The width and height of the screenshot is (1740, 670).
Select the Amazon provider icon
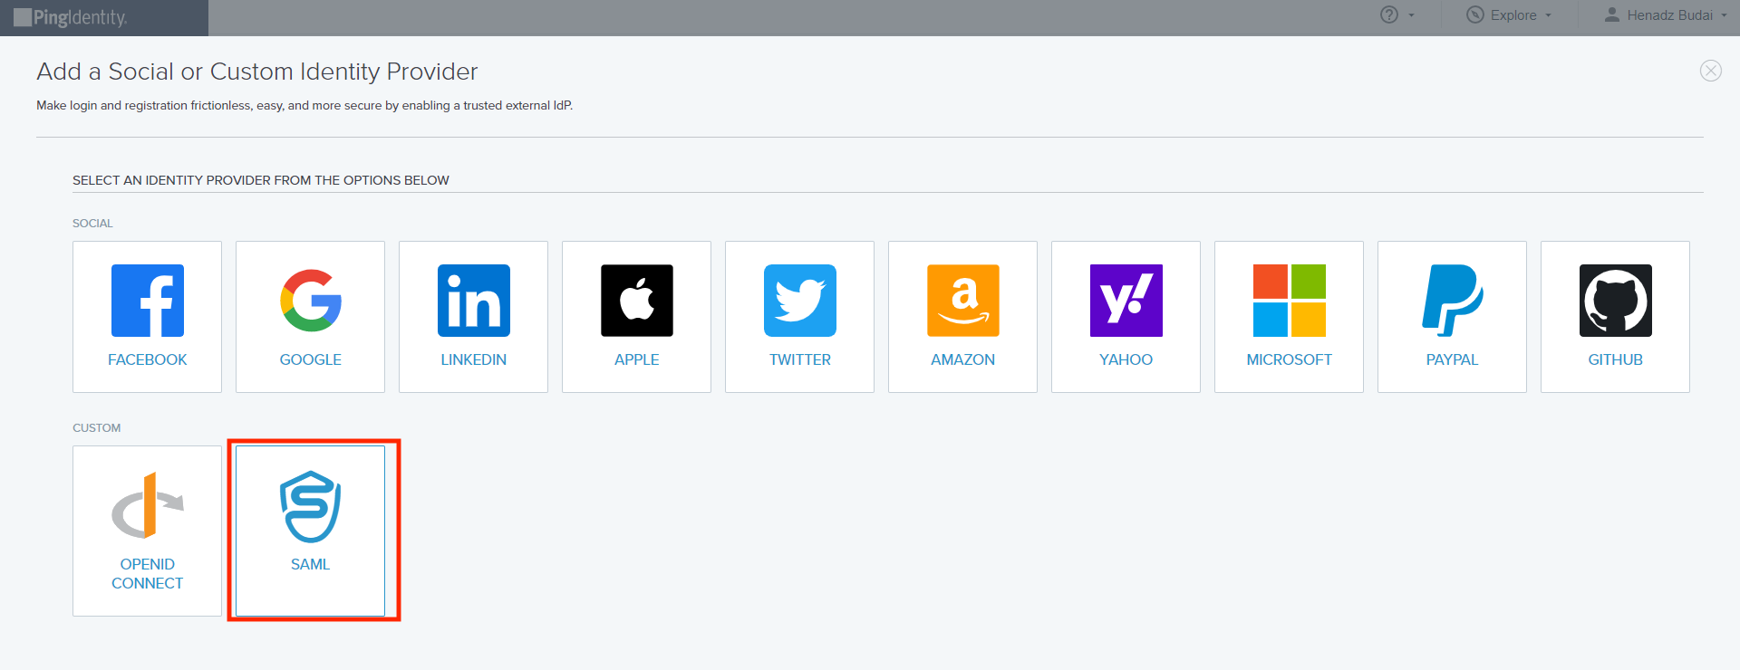pos(962,301)
